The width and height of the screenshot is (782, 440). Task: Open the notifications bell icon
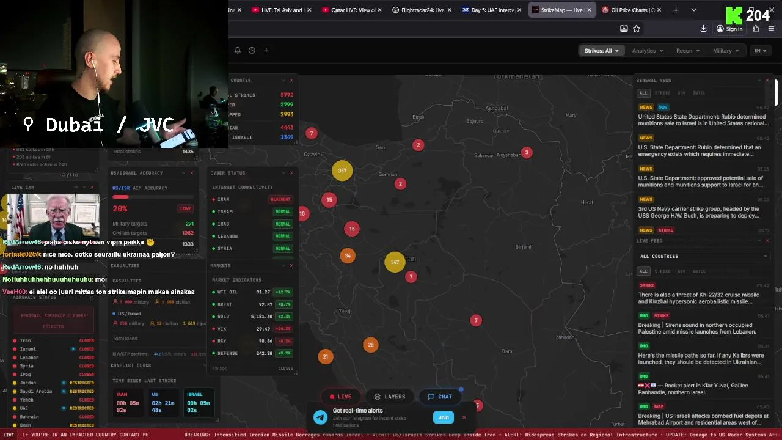tap(238, 50)
